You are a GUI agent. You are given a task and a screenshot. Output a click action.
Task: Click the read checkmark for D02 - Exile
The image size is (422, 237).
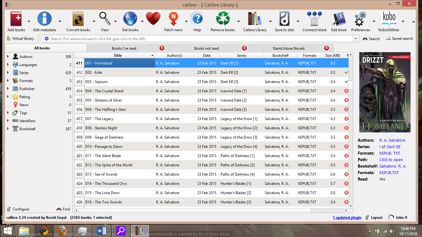point(346,72)
